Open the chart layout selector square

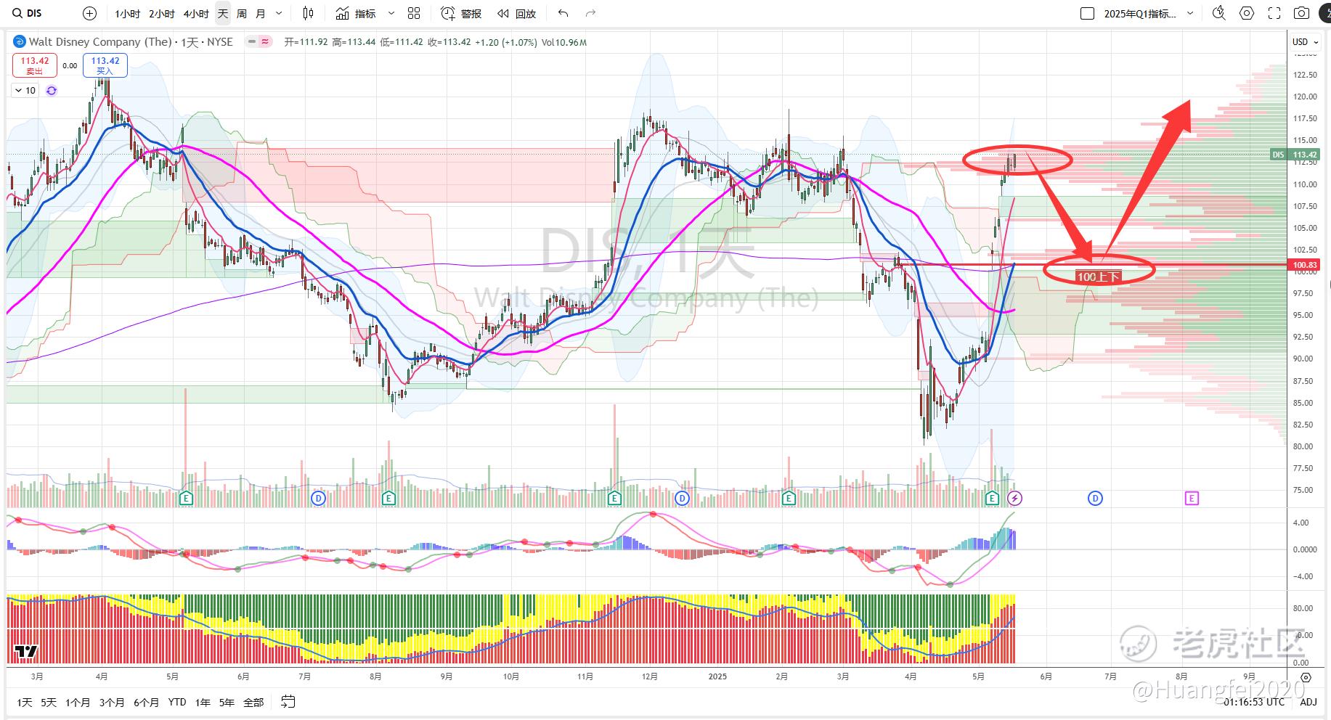[1087, 13]
